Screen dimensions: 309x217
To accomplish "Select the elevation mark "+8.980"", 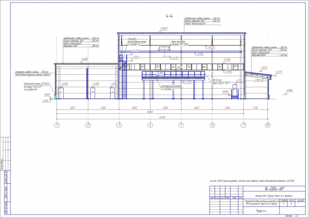I will 200,54.
